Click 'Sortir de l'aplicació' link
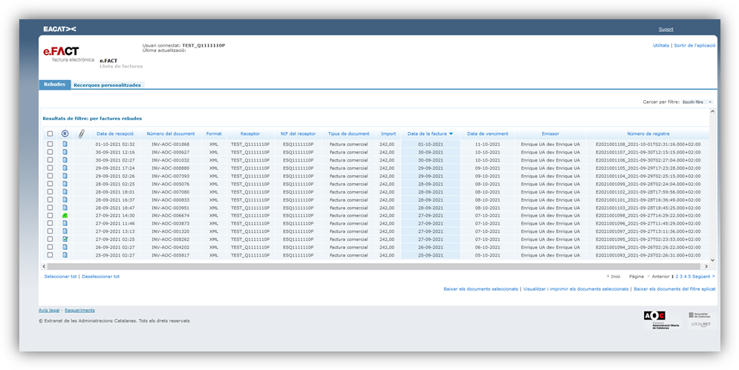Screen dimensions: 739x370 694,45
